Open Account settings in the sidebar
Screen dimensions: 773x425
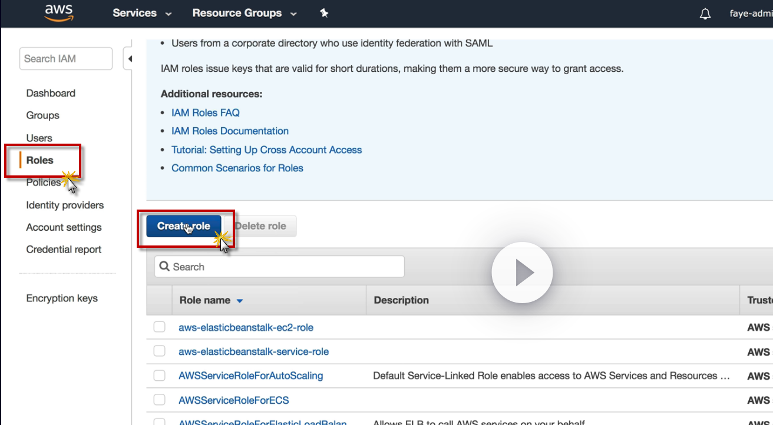[64, 227]
